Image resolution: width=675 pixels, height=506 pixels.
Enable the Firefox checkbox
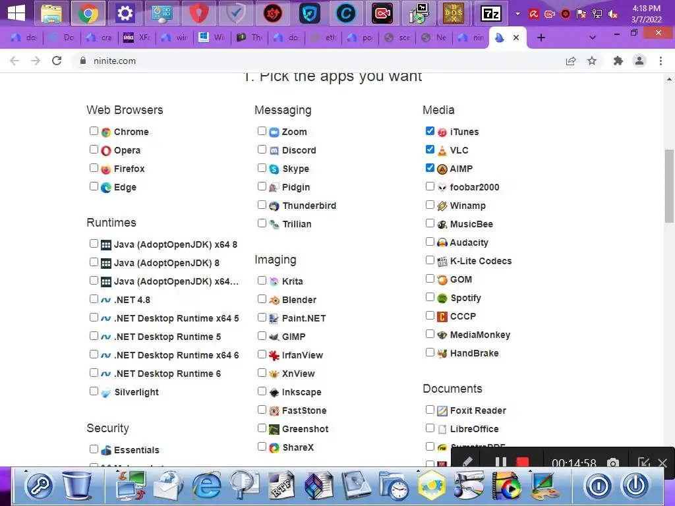94,168
